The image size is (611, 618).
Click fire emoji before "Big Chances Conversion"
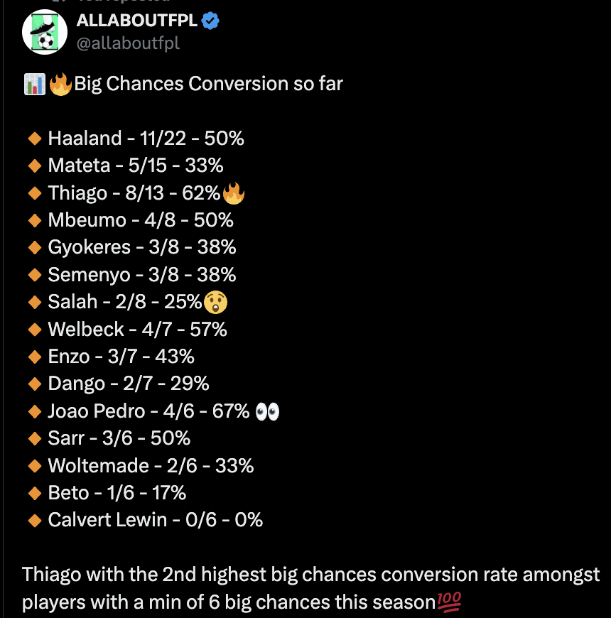[60, 85]
